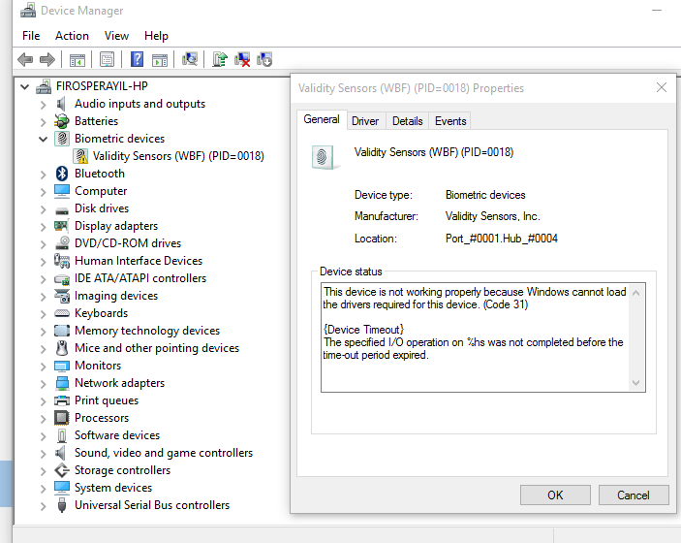681x543 pixels.
Task: Open the File menu
Action: tap(31, 36)
